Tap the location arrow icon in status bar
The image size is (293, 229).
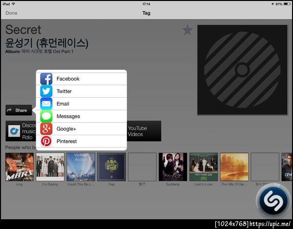click(x=272, y=4)
